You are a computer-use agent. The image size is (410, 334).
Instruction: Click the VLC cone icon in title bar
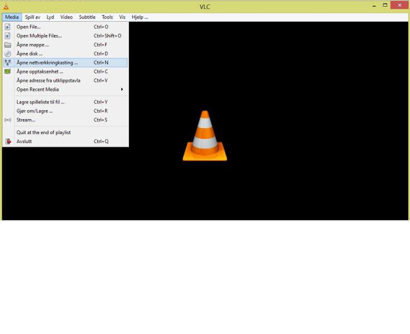6,7
